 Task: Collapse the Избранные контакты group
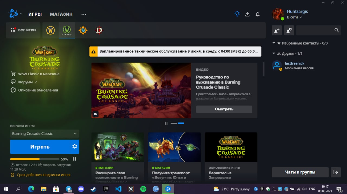274,43
